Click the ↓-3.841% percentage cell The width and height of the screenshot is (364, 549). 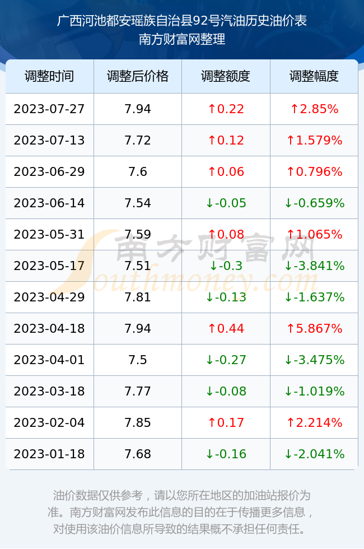(314, 266)
